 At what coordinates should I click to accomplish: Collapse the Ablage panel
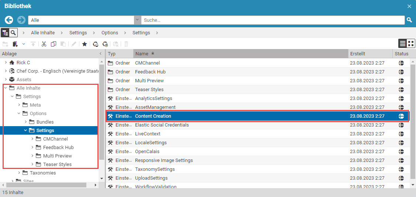pyautogui.click(x=100, y=54)
